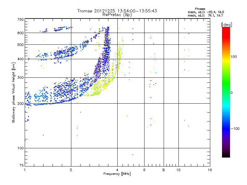Click the y-axis tick label '200'
247x185 pixels.
click(21, 104)
